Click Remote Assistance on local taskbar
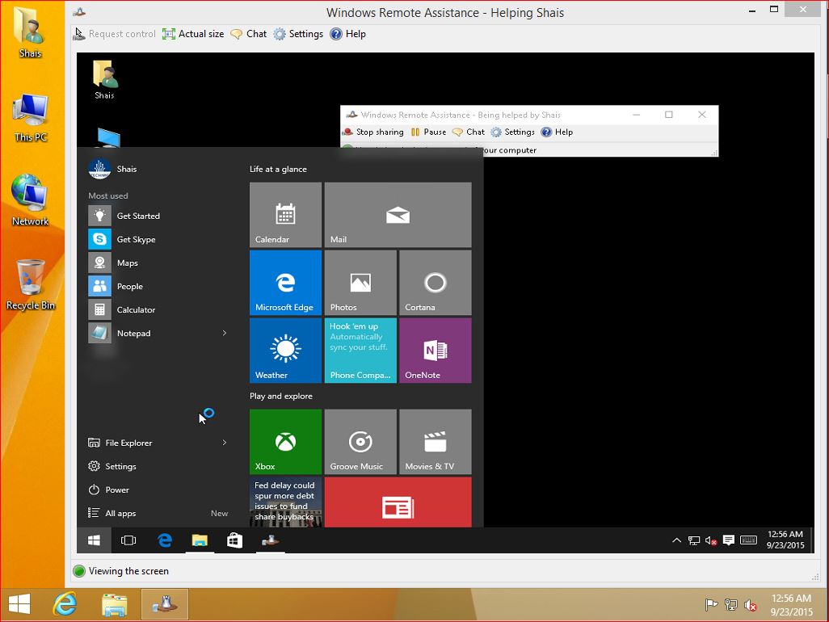Image resolution: width=829 pixels, height=622 pixels. coord(164,604)
